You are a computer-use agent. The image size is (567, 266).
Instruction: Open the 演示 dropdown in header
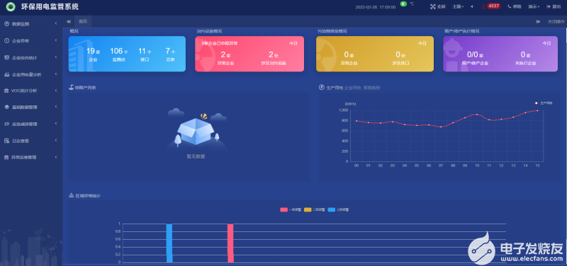534,6
